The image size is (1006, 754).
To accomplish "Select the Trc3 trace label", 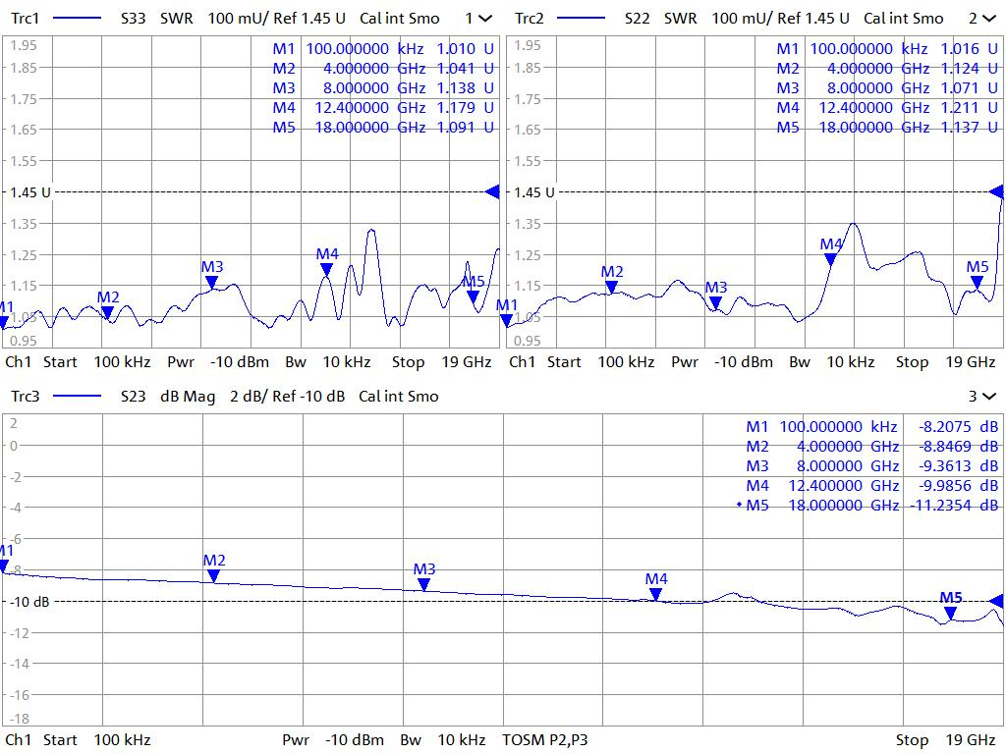I will click(x=25, y=397).
